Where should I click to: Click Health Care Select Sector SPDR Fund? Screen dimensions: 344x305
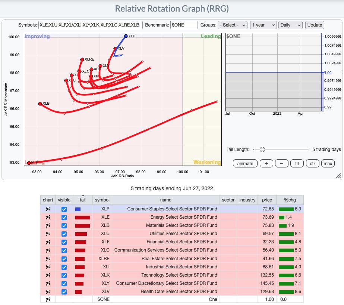pyautogui.click(x=179, y=292)
